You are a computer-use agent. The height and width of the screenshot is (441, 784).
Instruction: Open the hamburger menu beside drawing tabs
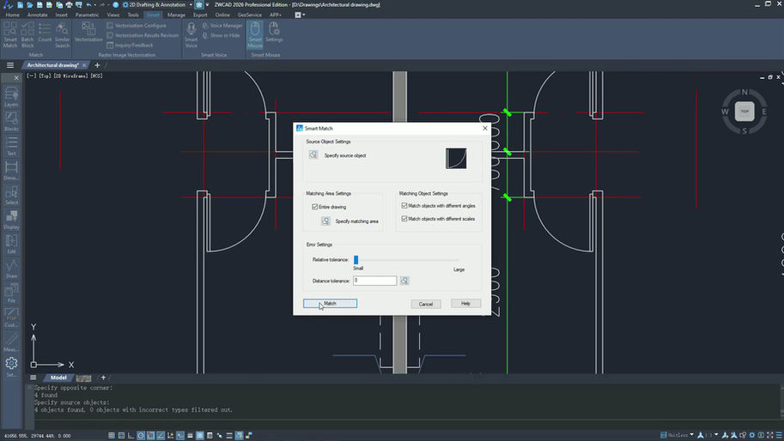(10, 65)
